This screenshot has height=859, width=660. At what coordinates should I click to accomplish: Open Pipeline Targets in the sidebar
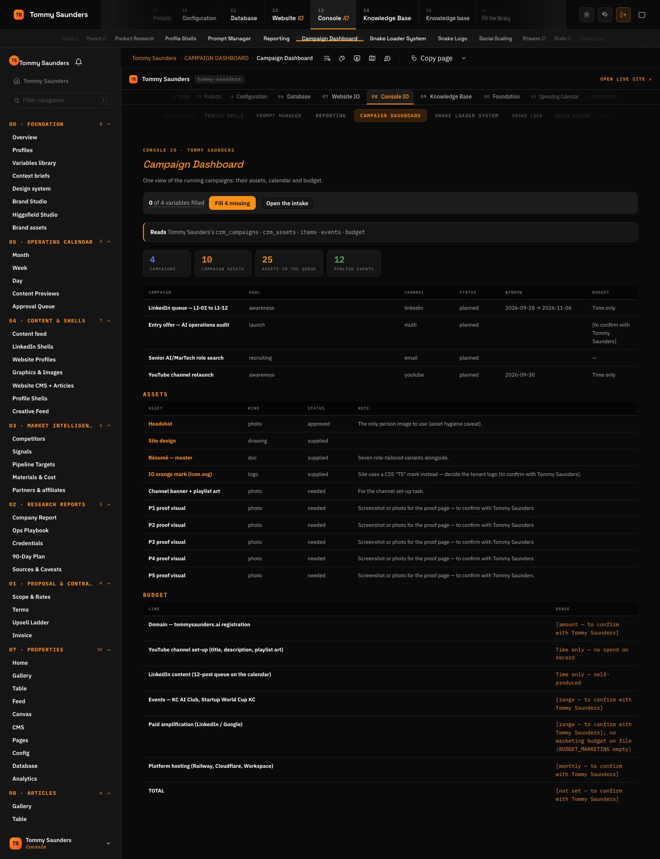click(33, 465)
